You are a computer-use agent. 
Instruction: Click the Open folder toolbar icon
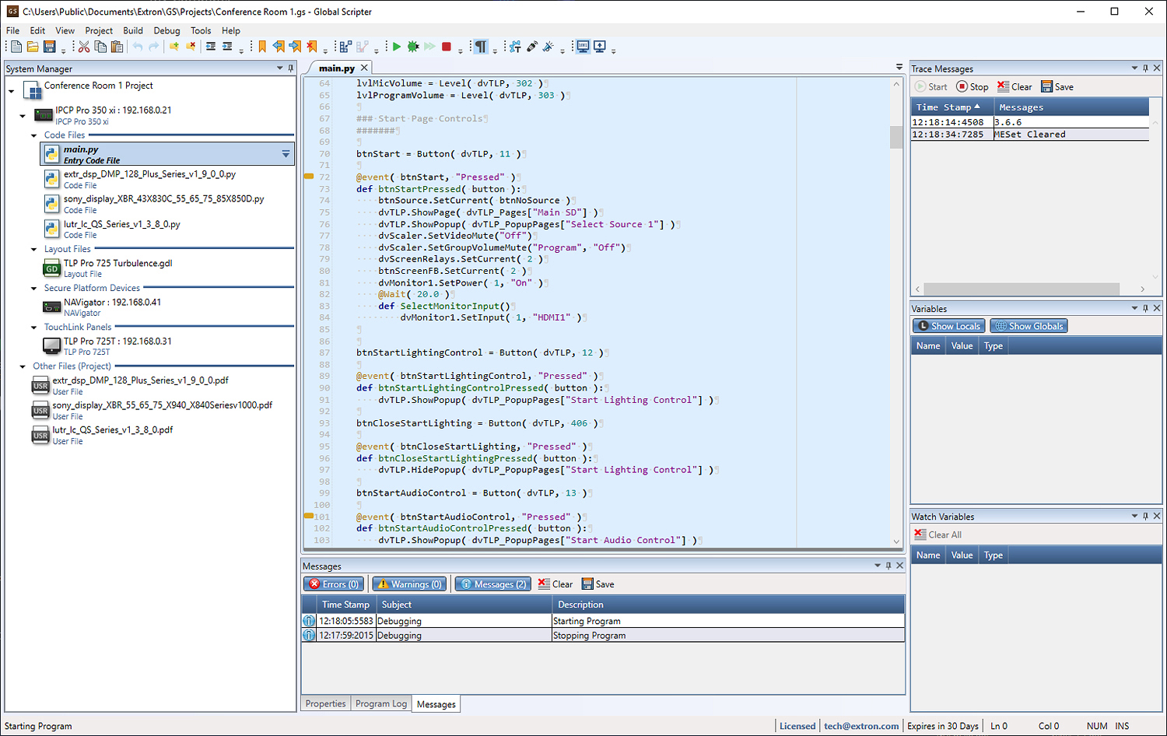pyautogui.click(x=33, y=47)
